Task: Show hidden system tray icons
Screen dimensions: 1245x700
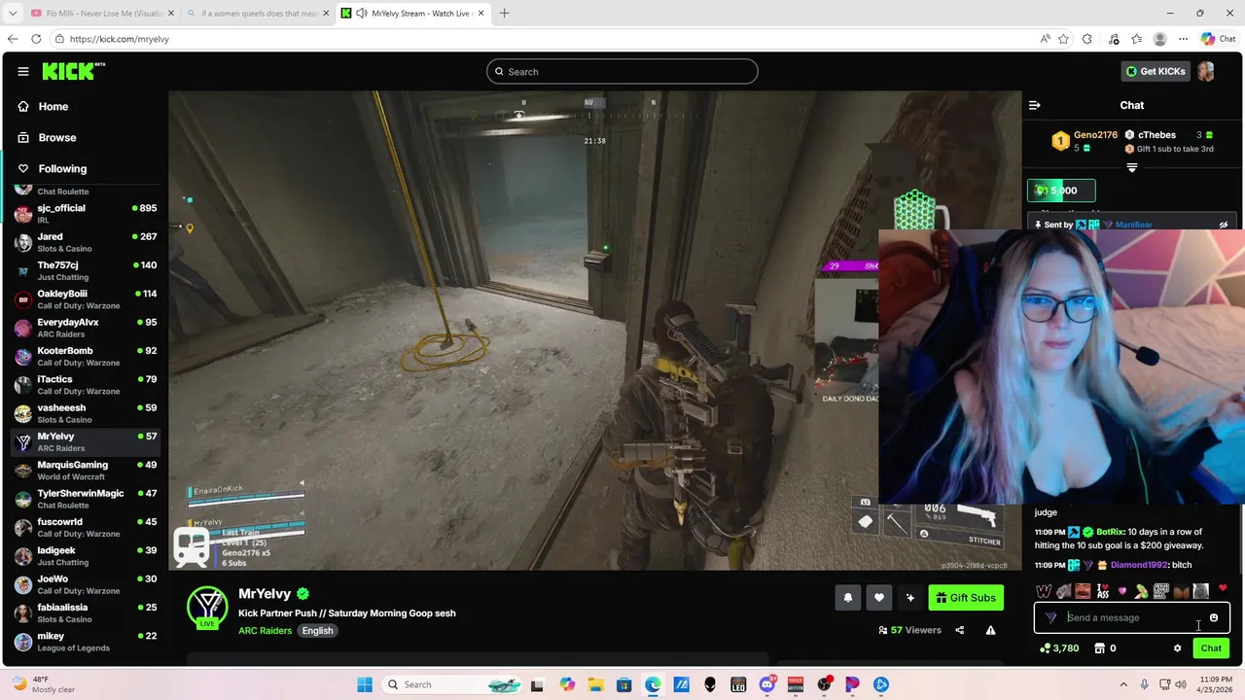Action: pyautogui.click(x=1123, y=684)
